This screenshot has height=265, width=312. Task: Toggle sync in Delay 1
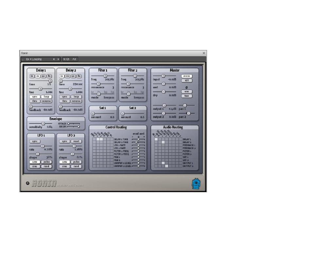35,97
